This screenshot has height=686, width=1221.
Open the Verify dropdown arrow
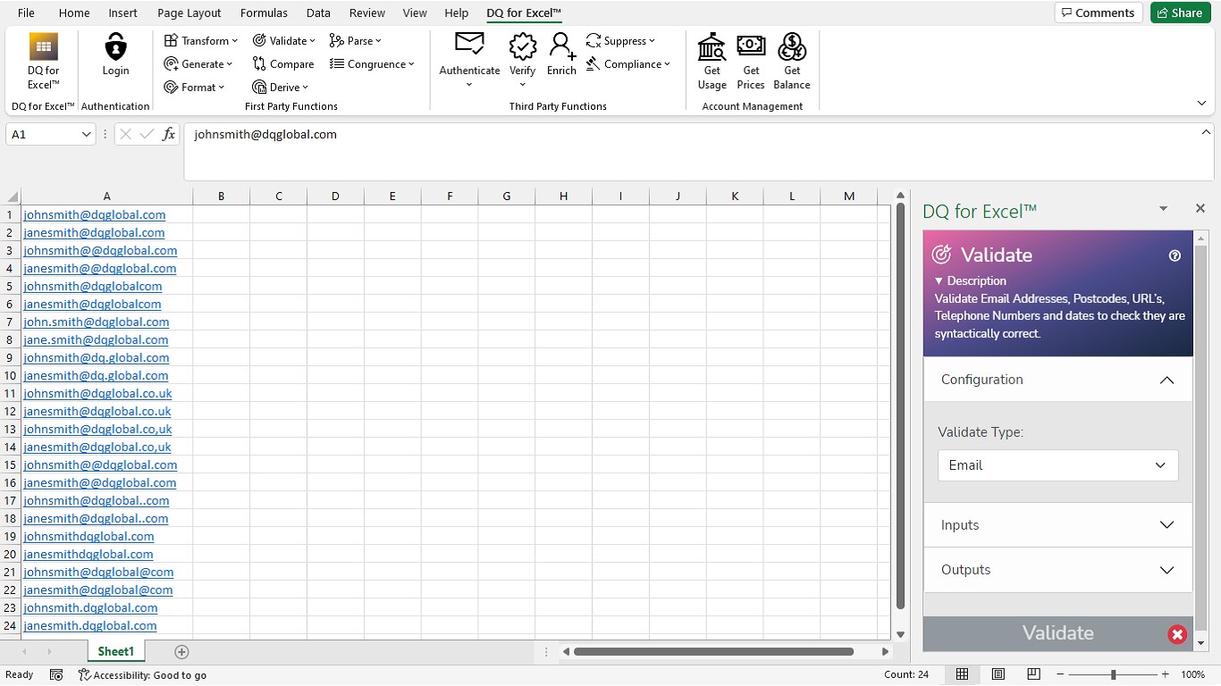pos(523,85)
